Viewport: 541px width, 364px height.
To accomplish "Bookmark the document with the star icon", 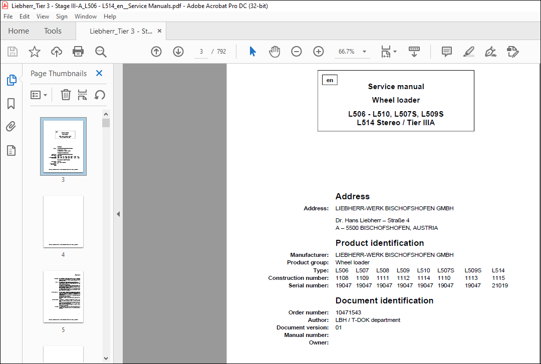I will coord(35,52).
